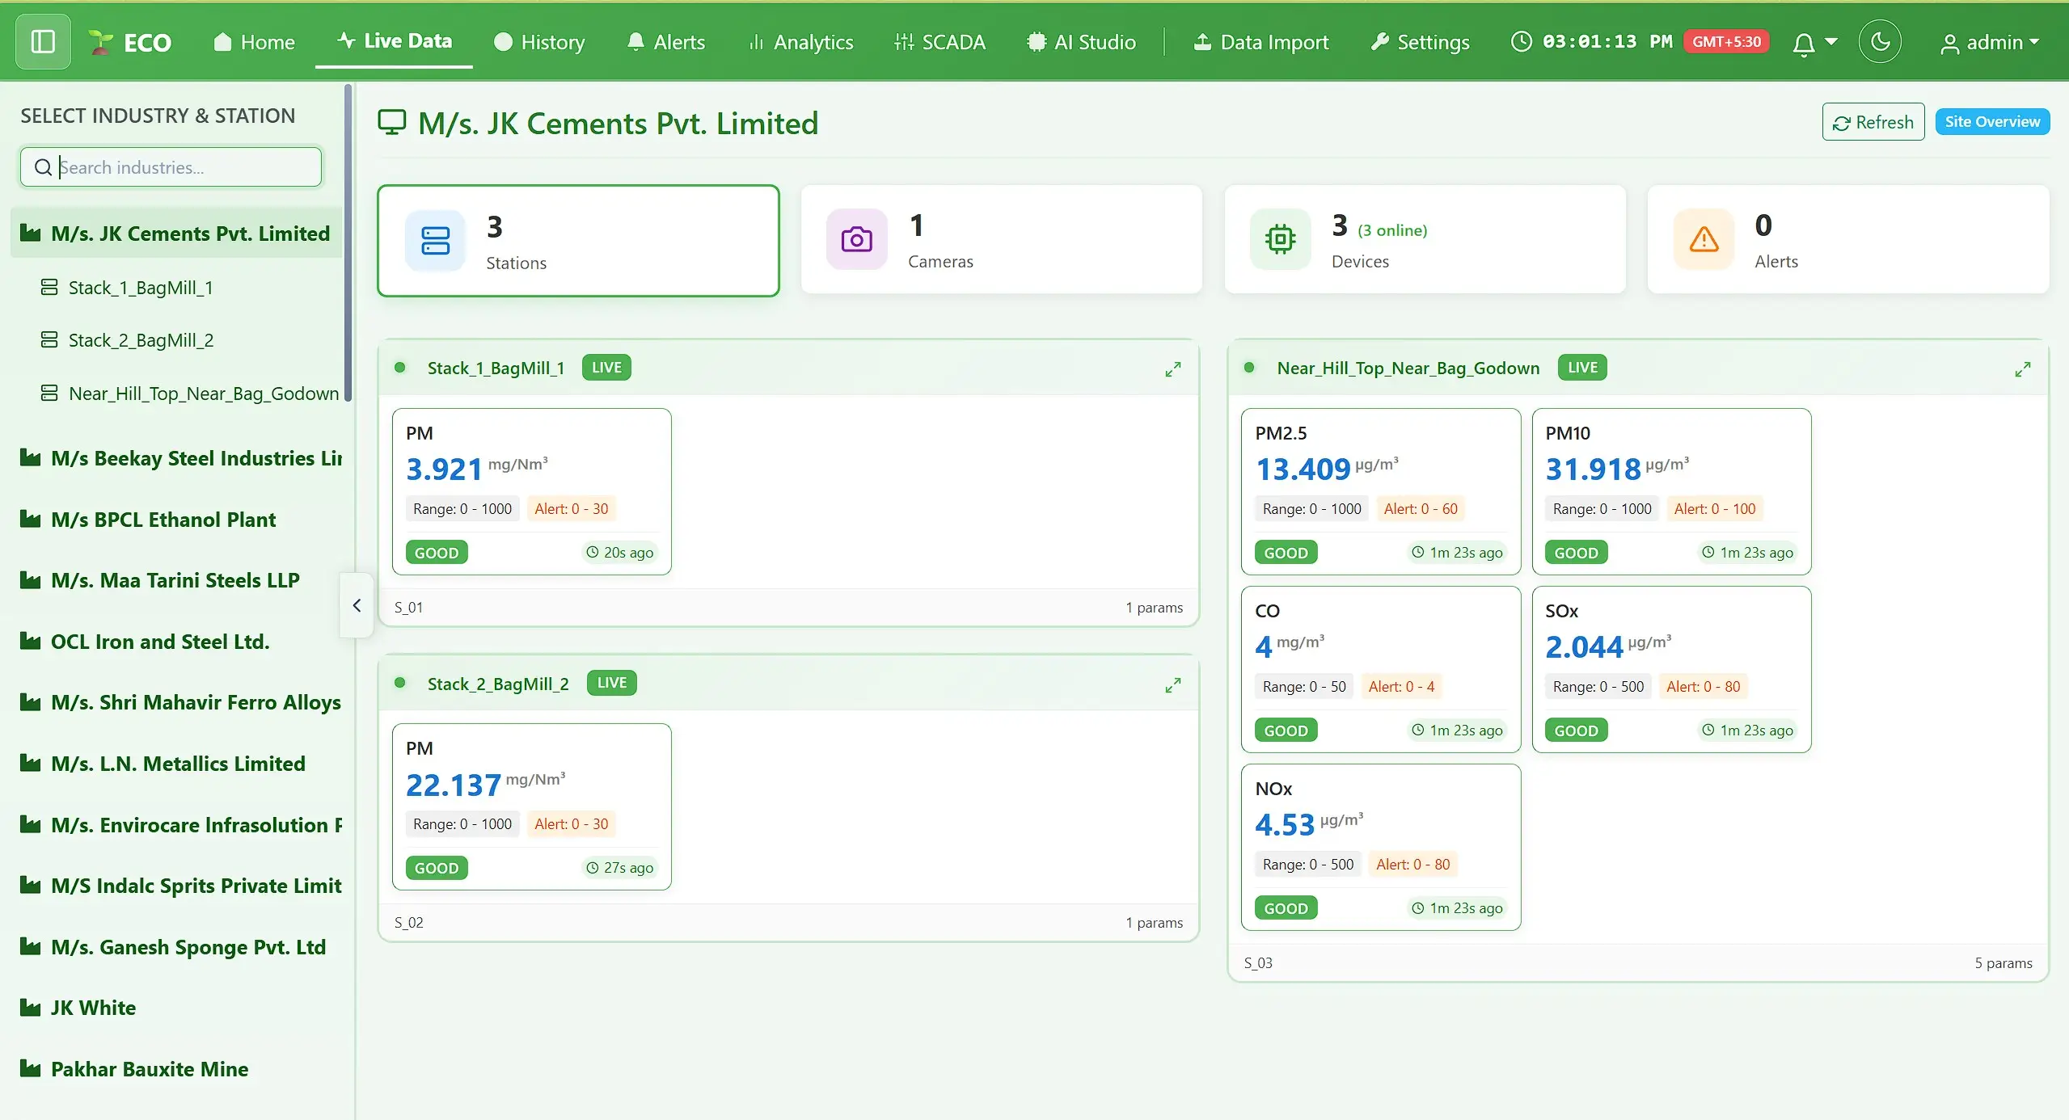This screenshot has width=2069, height=1120.
Task: Expand M/s. L.N. Metallics Limited
Action: 162,764
